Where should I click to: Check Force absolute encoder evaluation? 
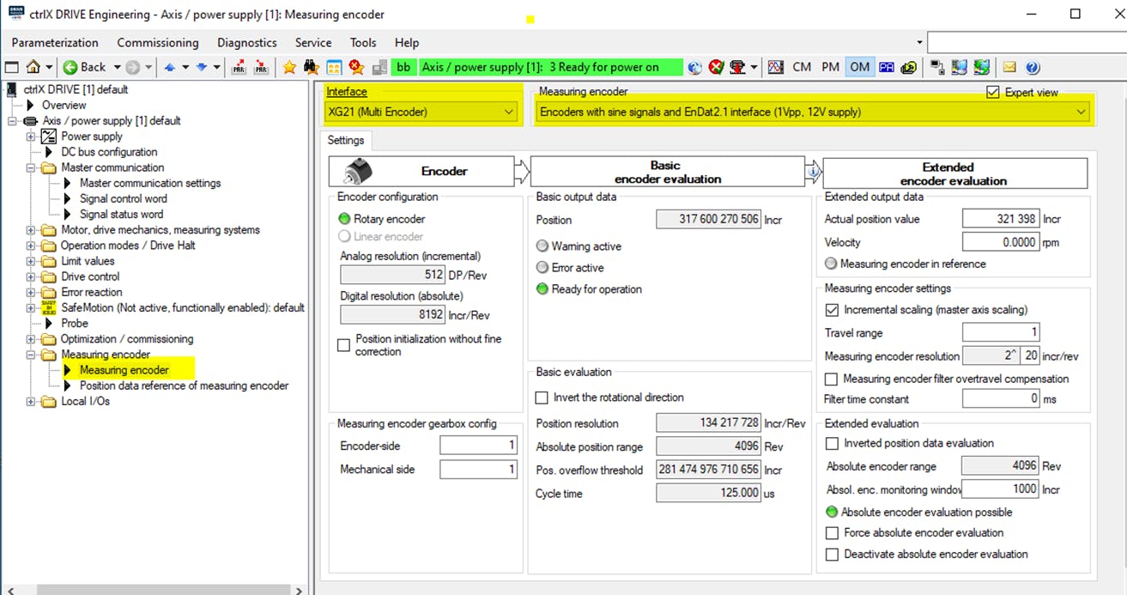point(832,533)
